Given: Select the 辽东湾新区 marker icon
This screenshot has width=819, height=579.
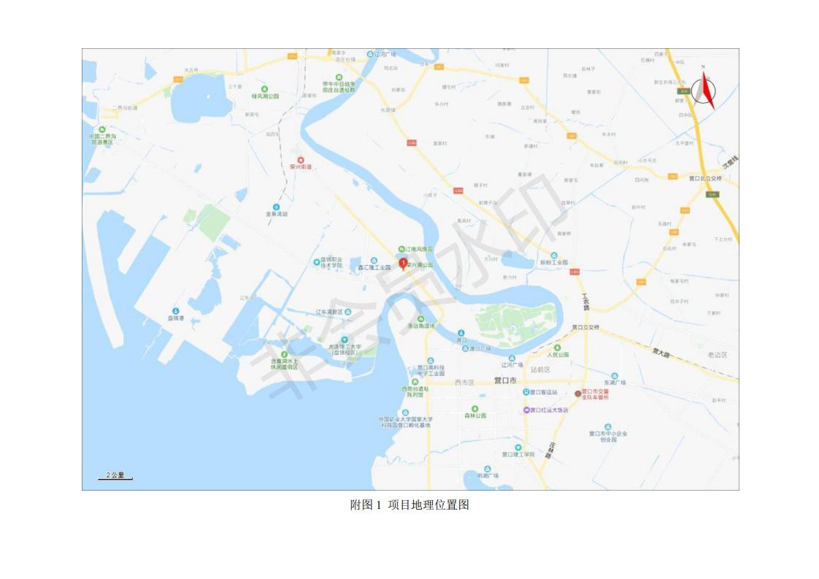Looking at the screenshot, I should click(x=348, y=312).
